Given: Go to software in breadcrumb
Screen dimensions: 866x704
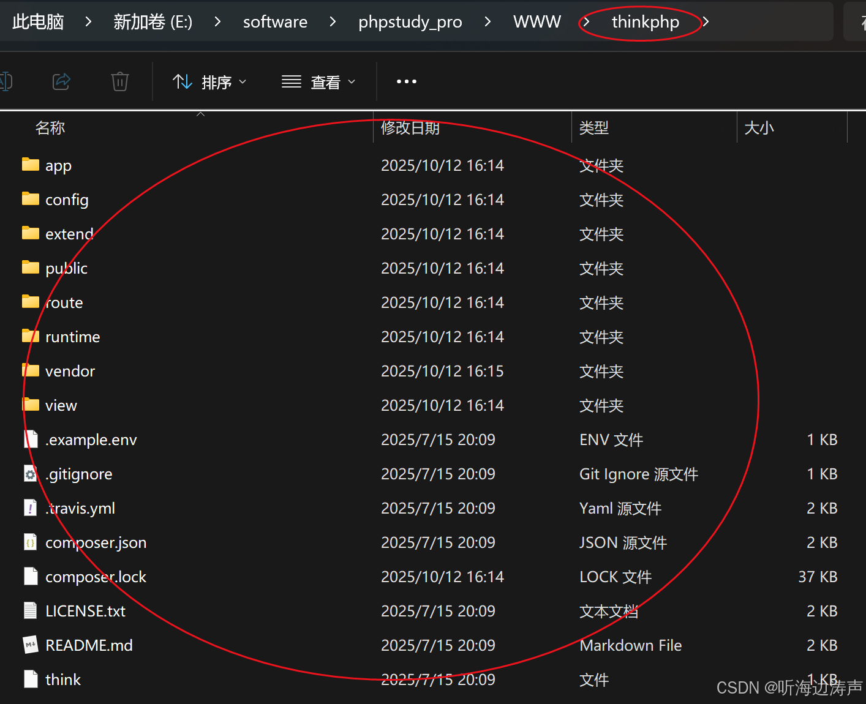Looking at the screenshot, I should click(275, 22).
